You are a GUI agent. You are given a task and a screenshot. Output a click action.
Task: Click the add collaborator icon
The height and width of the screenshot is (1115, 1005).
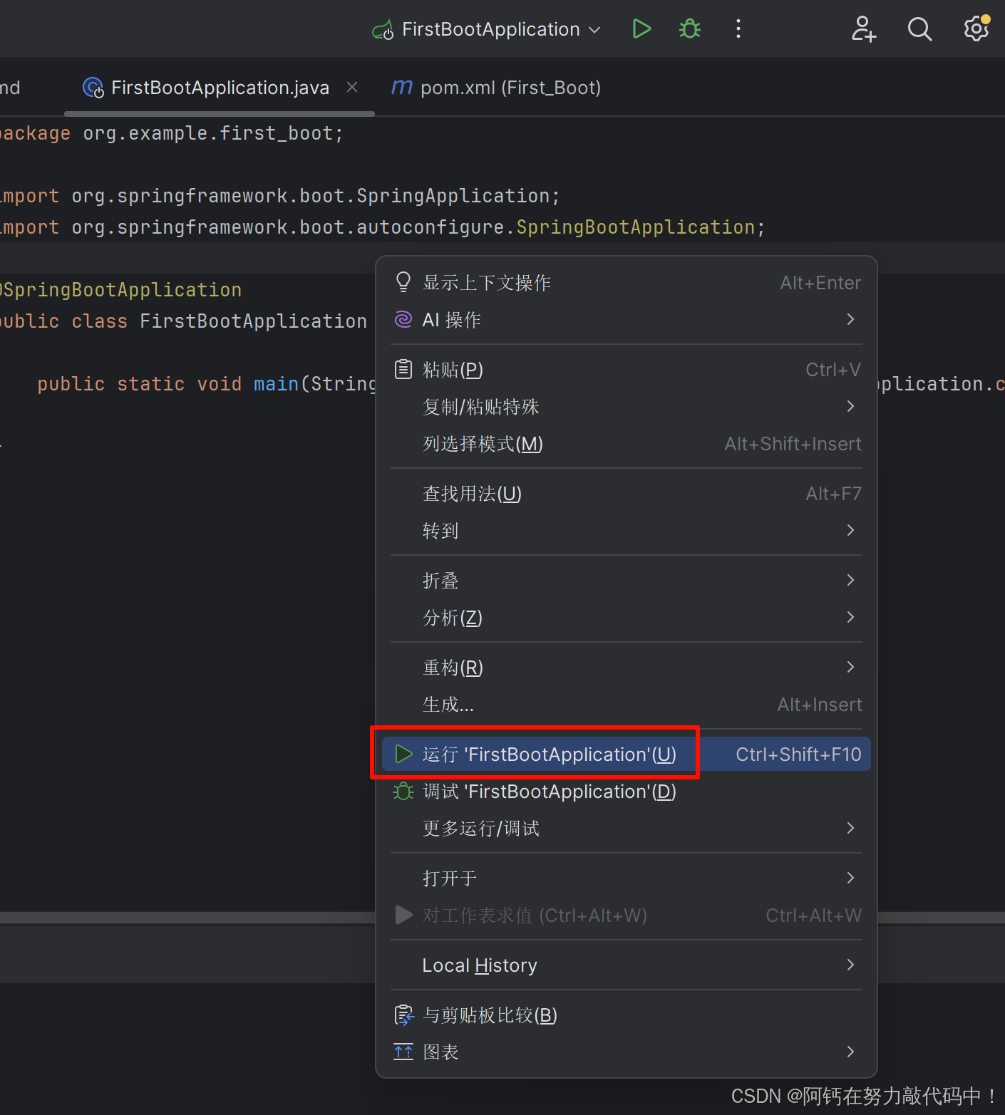(863, 28)
